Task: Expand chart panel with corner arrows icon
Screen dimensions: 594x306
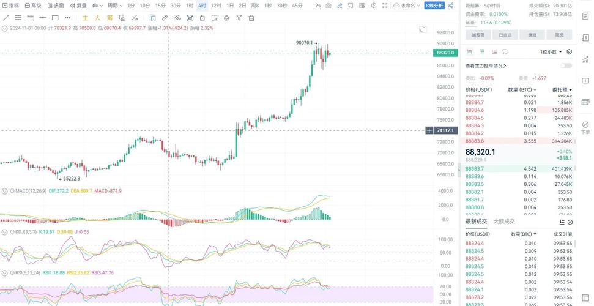Action: tap(423, 29)
